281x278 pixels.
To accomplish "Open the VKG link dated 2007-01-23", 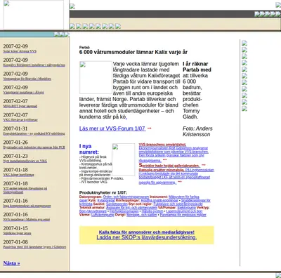I will [x=25, y=161].
